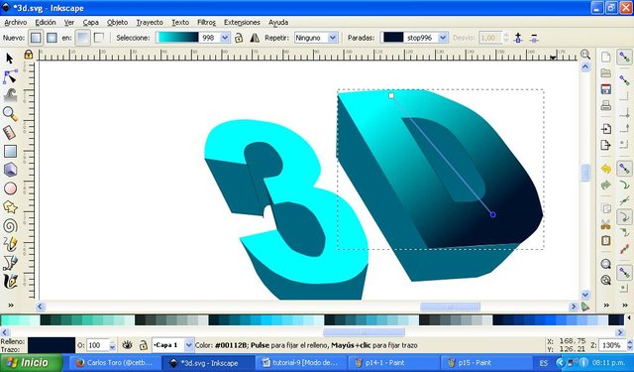Toggle linear gradient mode button
Viewport: 634px width, 372px height.
click(36, 38)
